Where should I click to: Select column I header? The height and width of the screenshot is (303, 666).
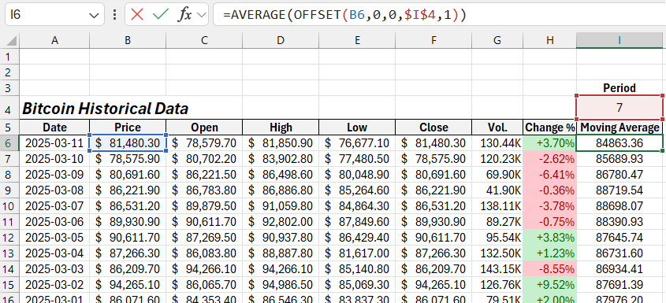(619, 40)
